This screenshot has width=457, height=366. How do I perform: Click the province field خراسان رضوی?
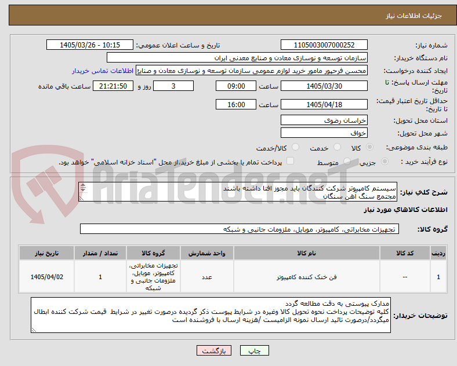(324, 120)
